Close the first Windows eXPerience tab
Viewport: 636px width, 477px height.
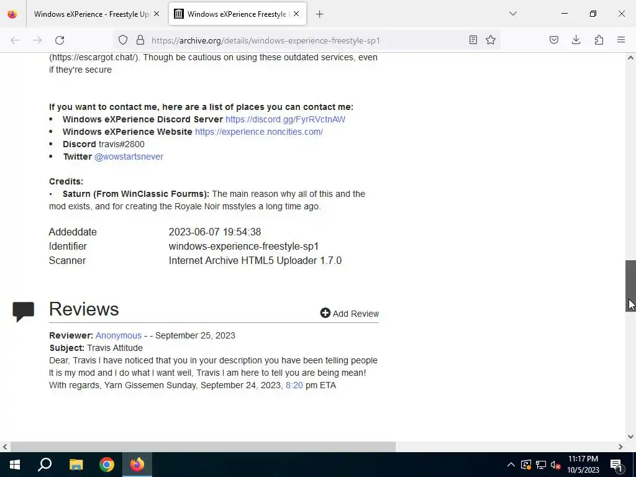157,14
